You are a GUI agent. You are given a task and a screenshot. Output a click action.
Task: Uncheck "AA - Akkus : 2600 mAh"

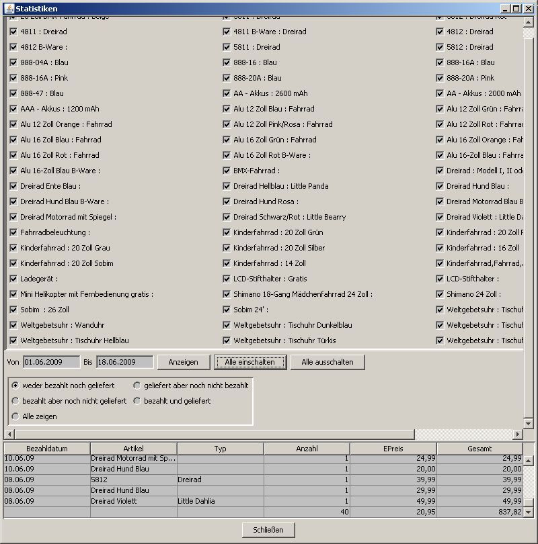click(x=227, y=93)
